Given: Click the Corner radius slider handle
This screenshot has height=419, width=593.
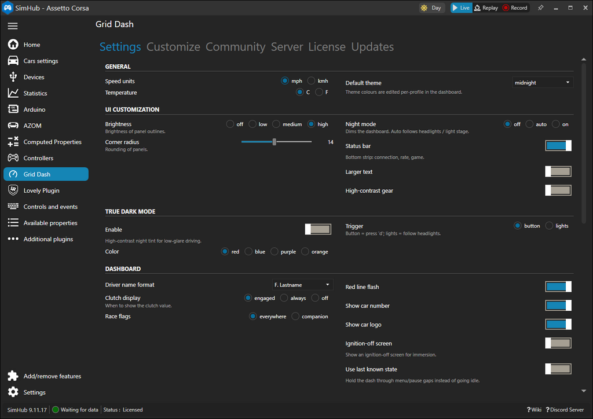Looking at the screenshot, I should (x=274, y=142).
